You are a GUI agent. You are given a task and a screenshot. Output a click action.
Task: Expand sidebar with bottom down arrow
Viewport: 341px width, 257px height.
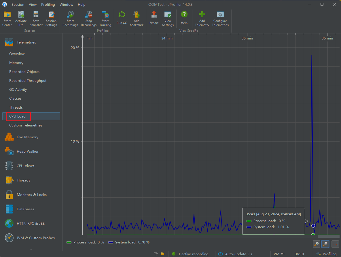point(31,250)
